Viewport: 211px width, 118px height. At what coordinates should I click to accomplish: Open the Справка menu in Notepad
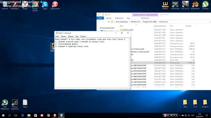[83, 36]
